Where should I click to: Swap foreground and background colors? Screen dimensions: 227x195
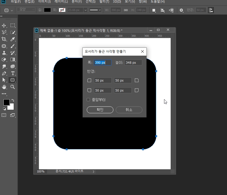click(x=13, y=100)
